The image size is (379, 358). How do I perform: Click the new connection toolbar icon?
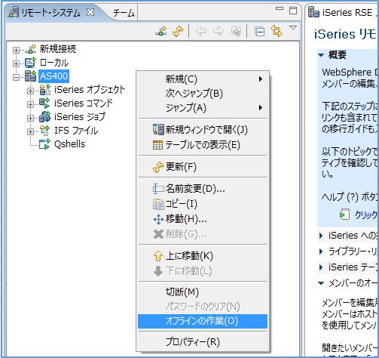point(161,31)
